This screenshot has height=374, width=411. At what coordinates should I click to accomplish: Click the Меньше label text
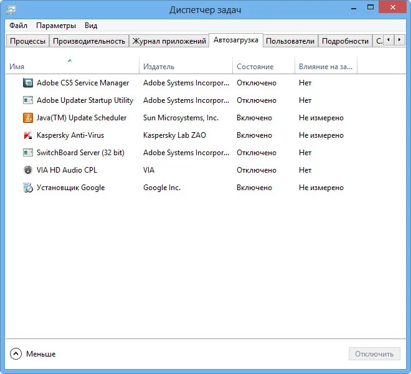click(41, 354)
